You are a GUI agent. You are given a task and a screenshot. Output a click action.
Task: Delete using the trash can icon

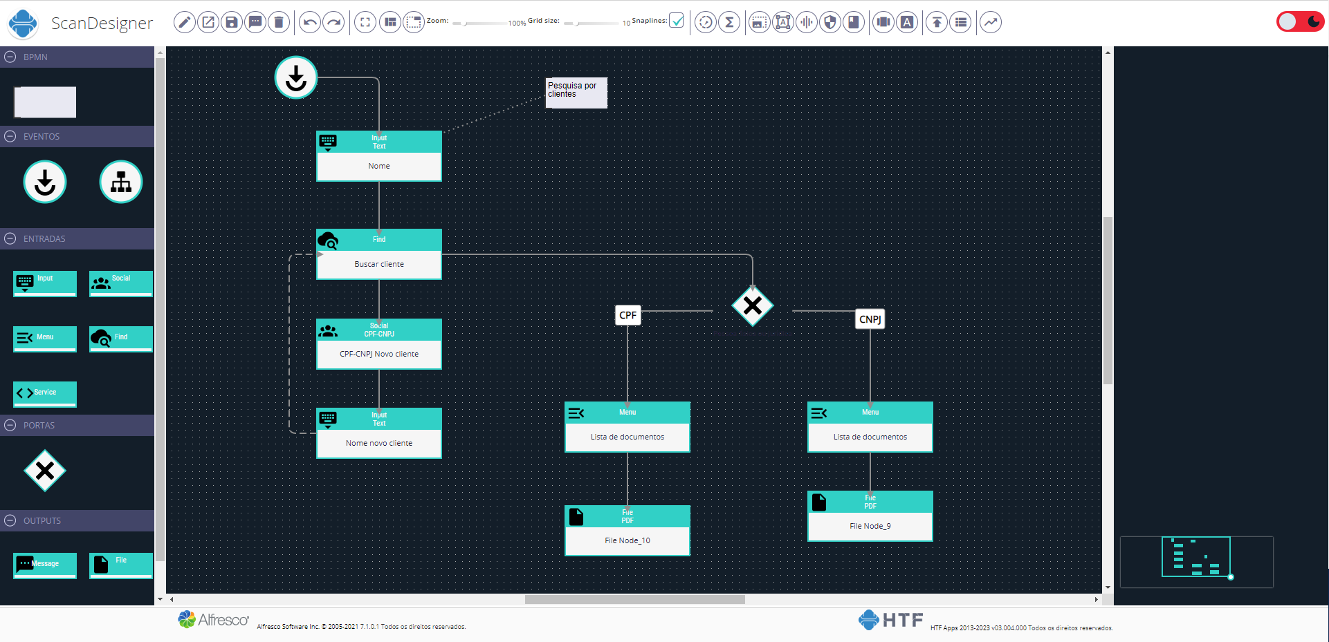tap(279, 22)
